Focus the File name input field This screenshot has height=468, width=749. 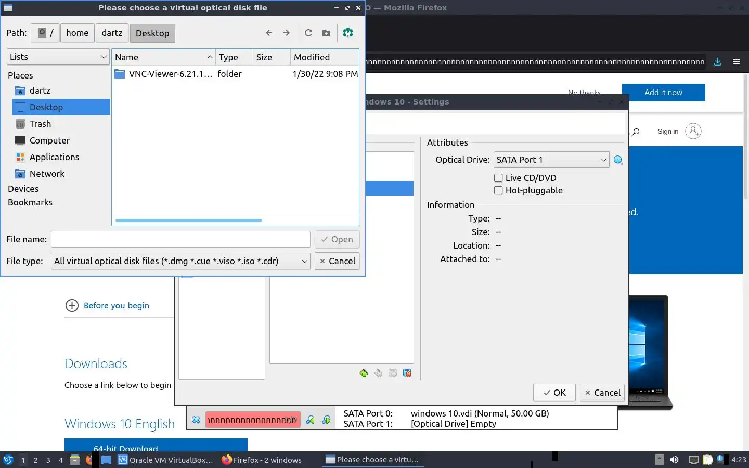tap(180, 239)
